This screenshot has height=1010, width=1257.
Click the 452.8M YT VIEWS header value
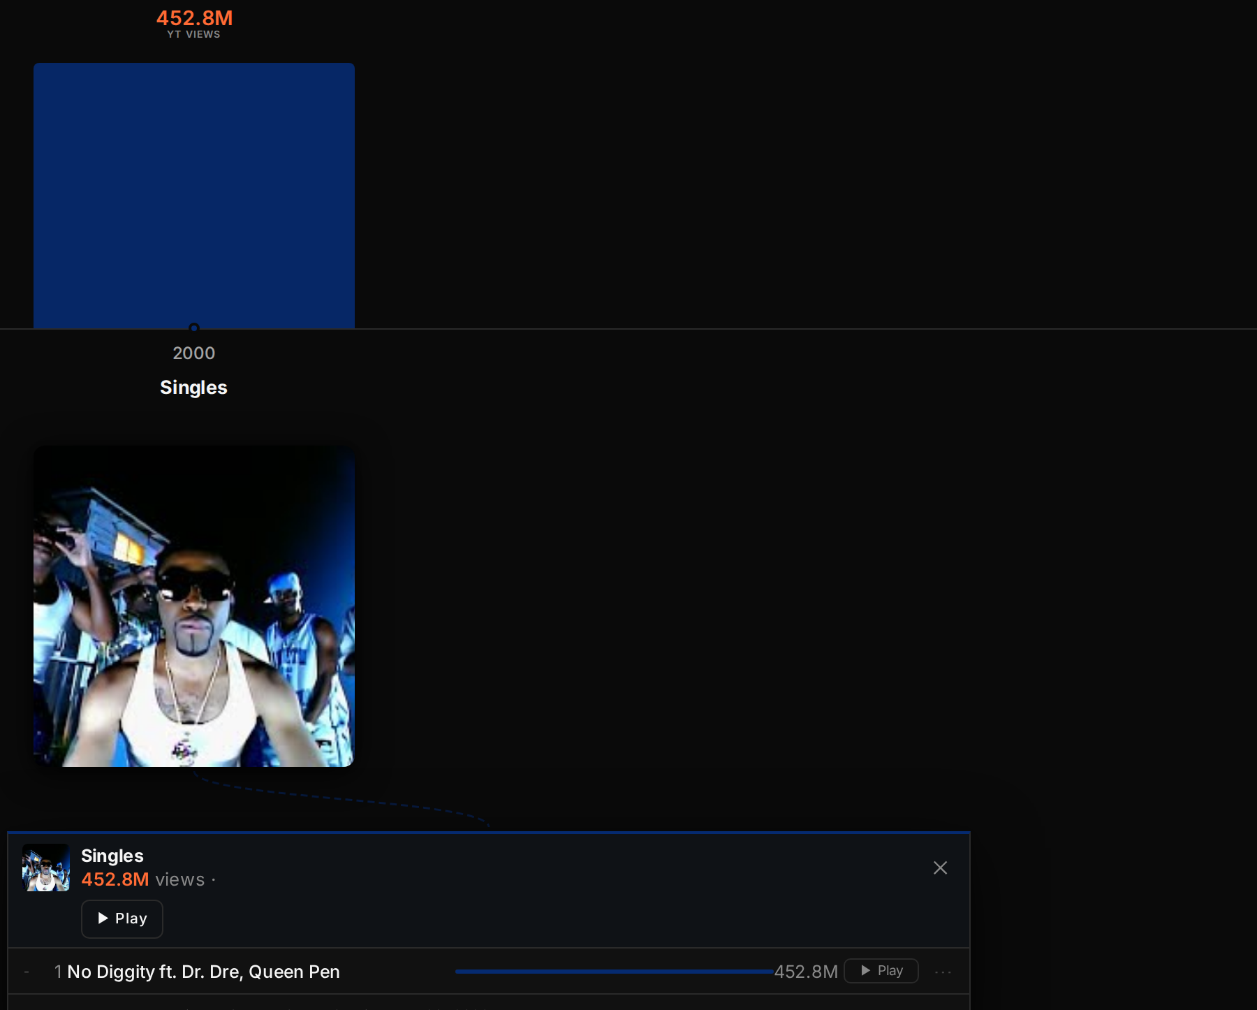(x=194, y=18)
